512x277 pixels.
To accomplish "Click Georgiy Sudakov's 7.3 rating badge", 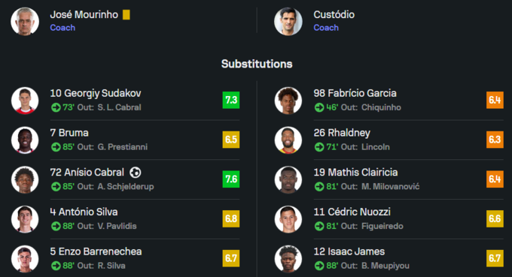I will 231,100.
